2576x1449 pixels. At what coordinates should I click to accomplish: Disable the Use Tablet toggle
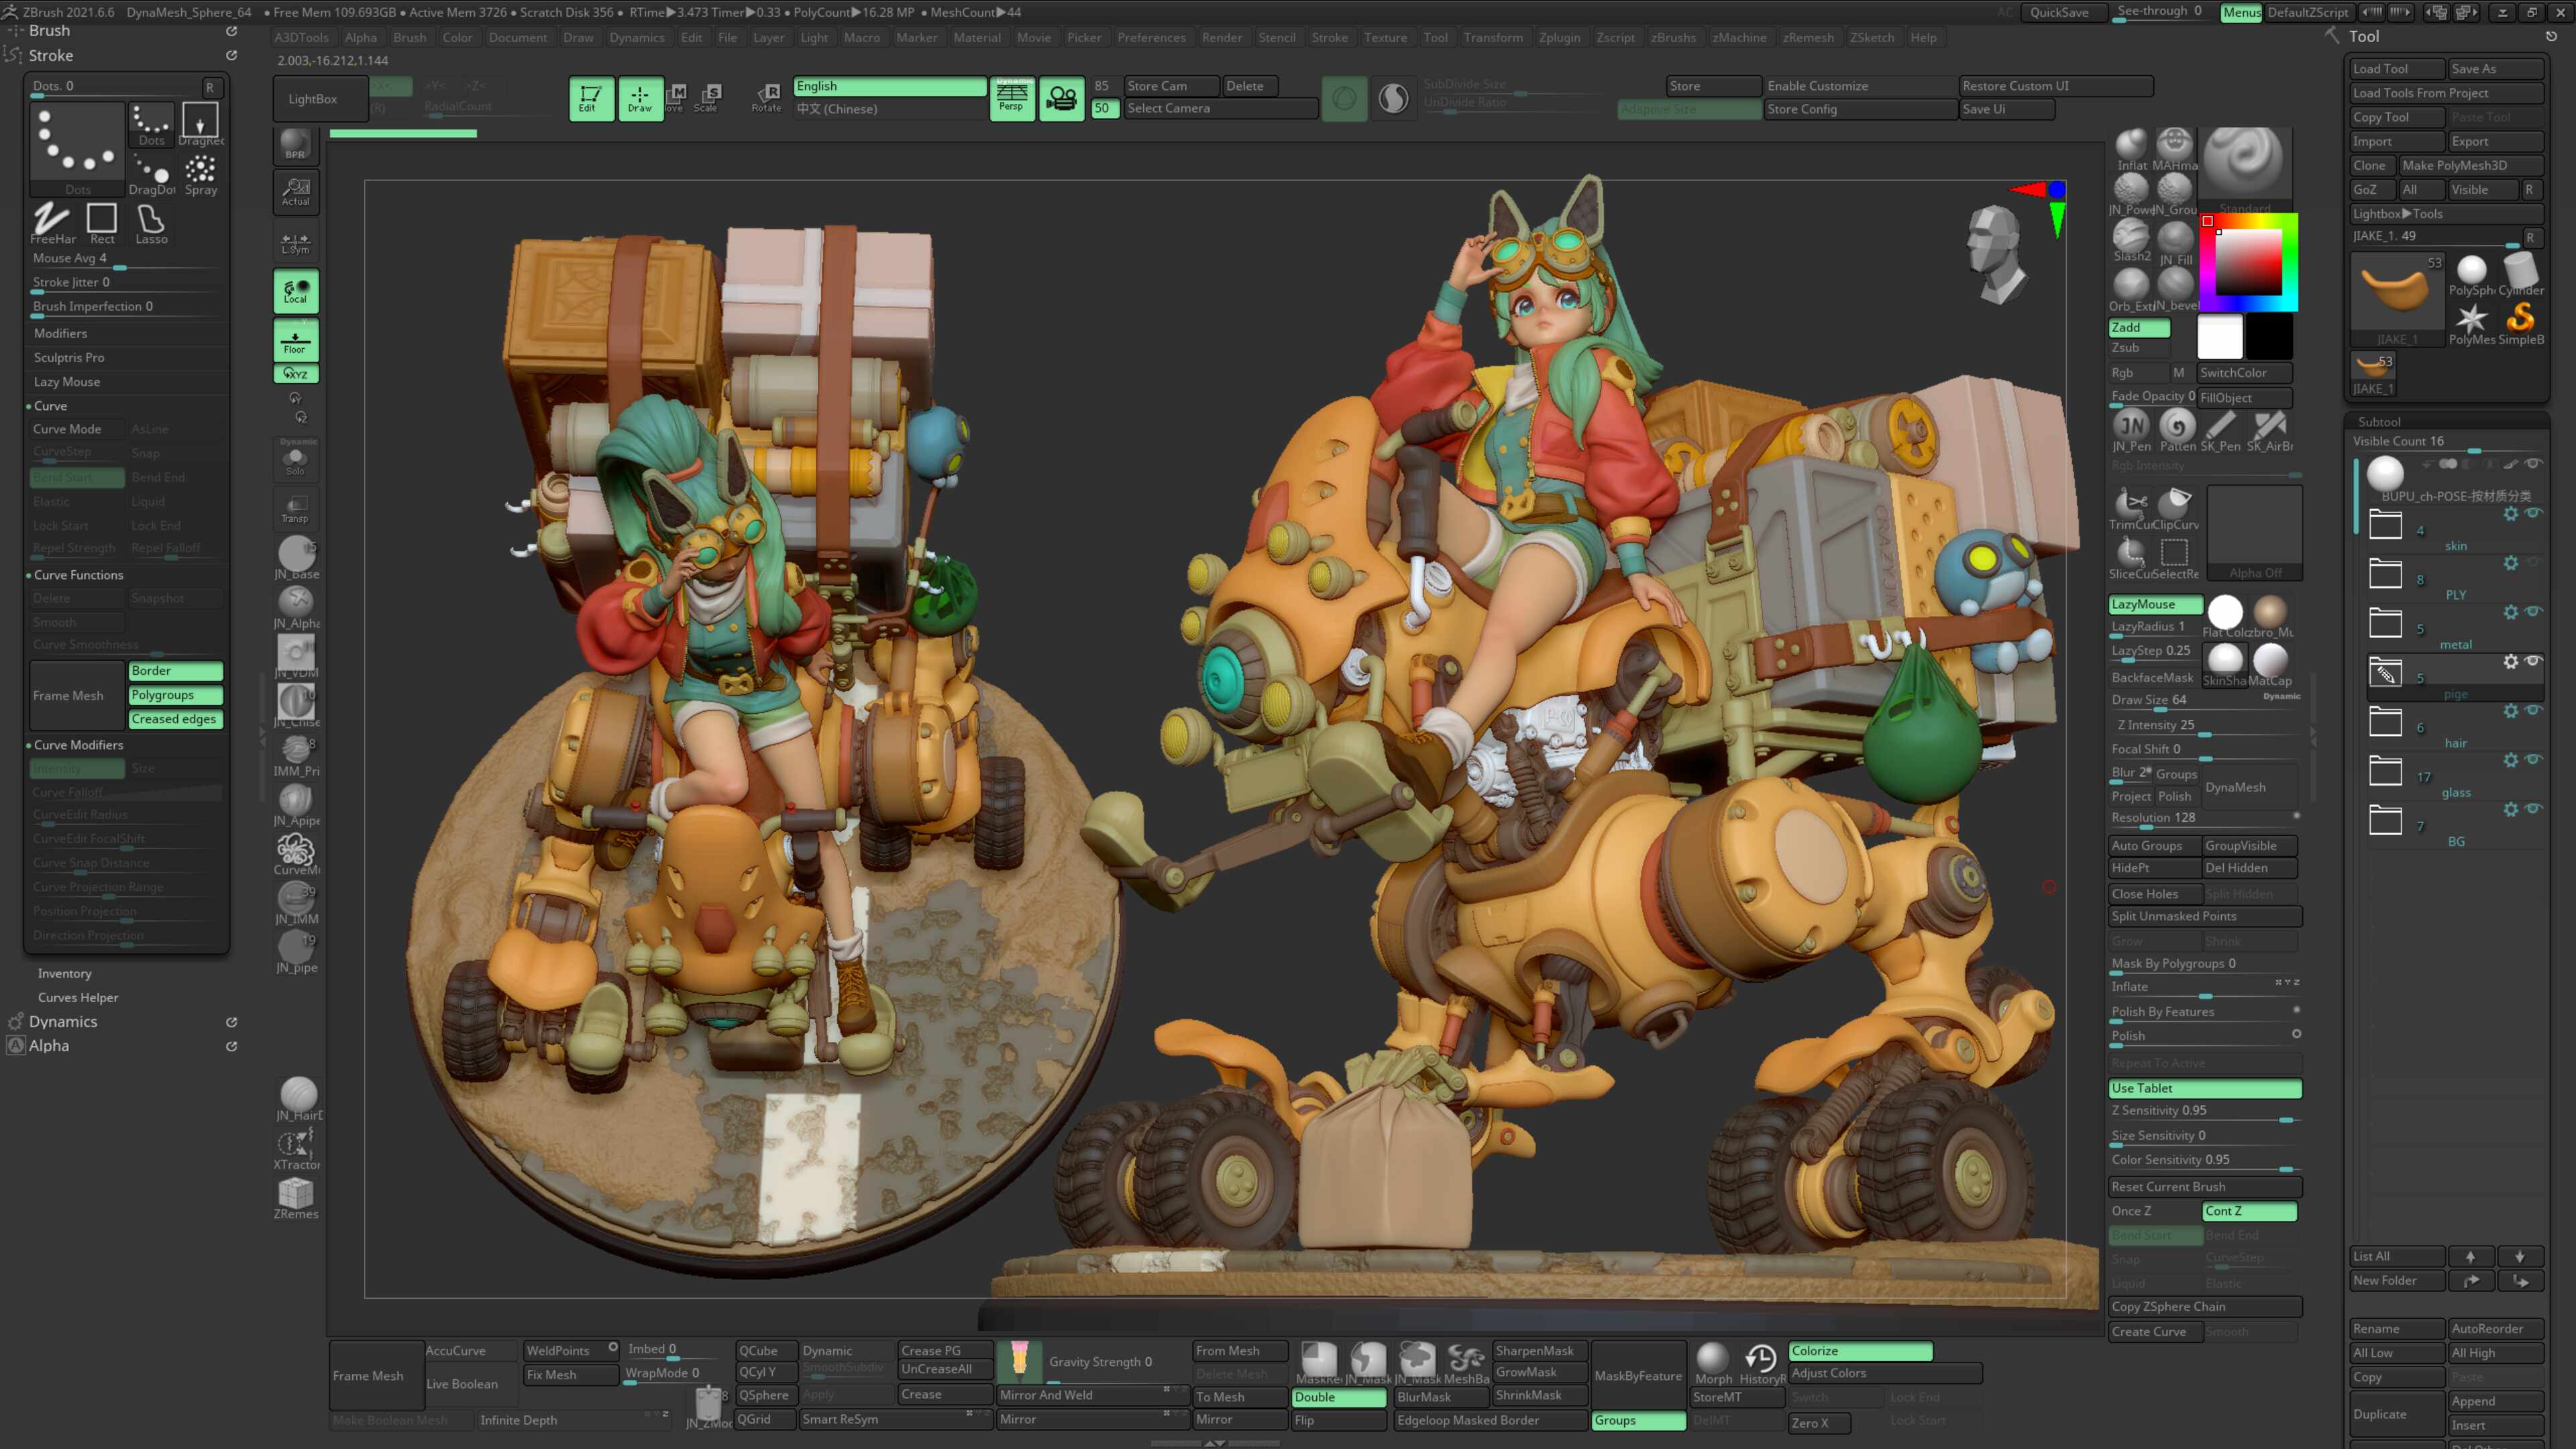2205,1088
